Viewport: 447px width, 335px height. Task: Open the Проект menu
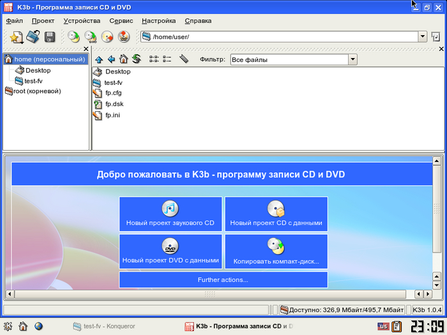(43, 20)
